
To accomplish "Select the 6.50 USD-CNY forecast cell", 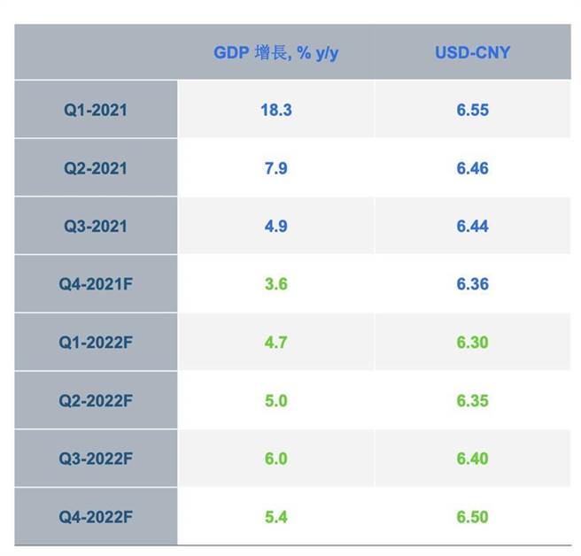I will (x=472, y=516).
